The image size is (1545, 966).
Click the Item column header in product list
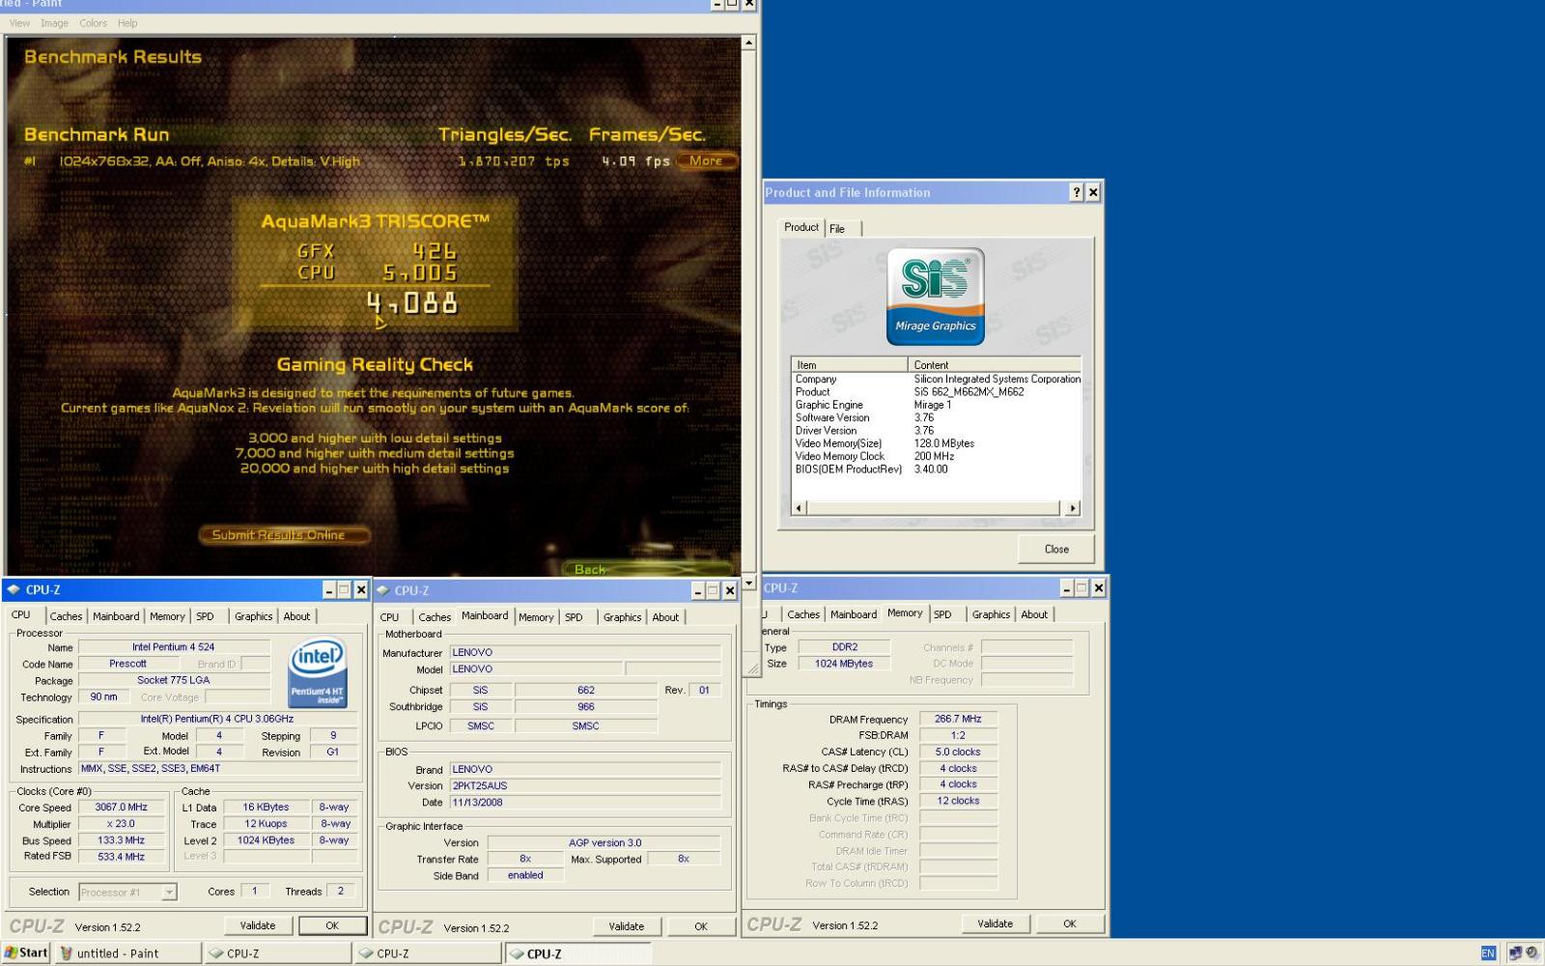pos(850,365)
